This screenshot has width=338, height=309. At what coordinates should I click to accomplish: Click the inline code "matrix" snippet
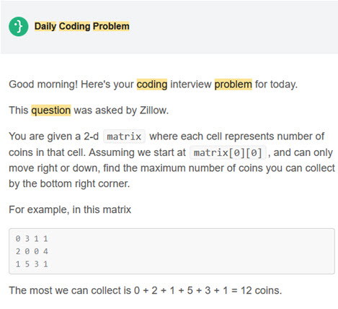point(124,136)
